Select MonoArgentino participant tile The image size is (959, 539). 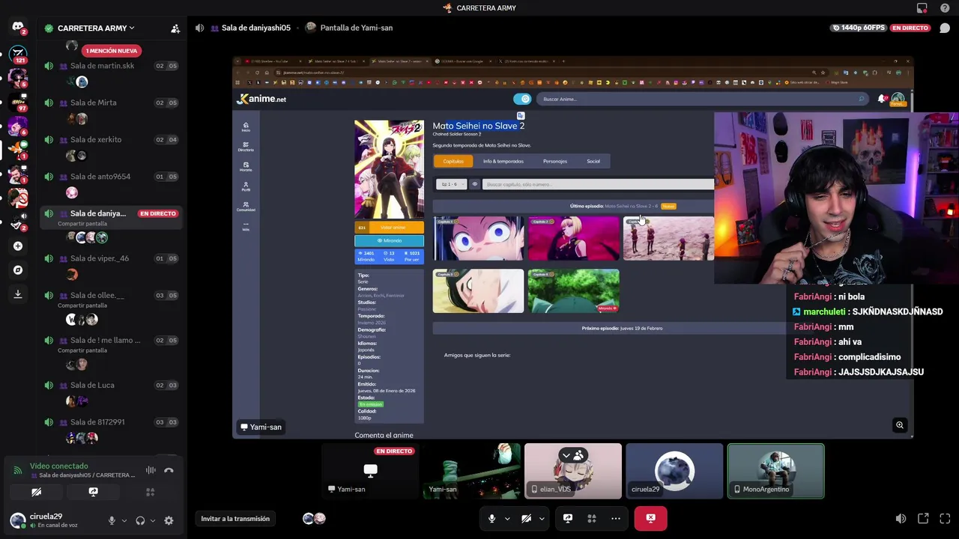tap(775, 471)
